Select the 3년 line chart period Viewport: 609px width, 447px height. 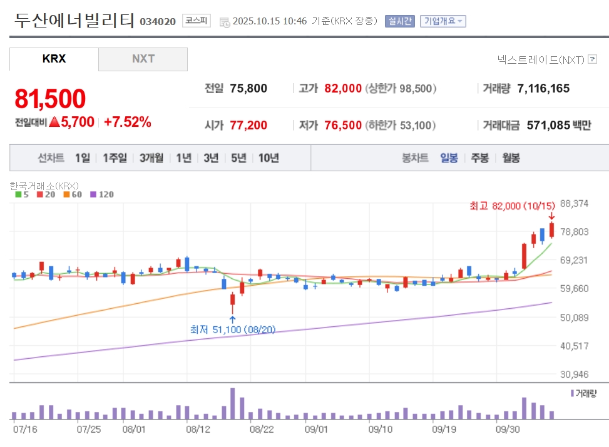coord(212,158)
